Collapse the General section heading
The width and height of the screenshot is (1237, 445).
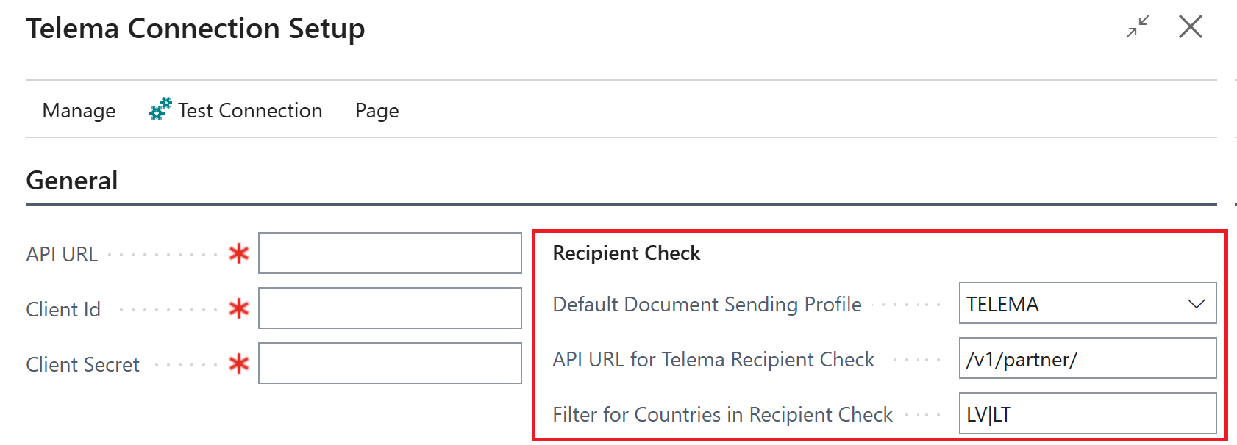click(72, 181)
